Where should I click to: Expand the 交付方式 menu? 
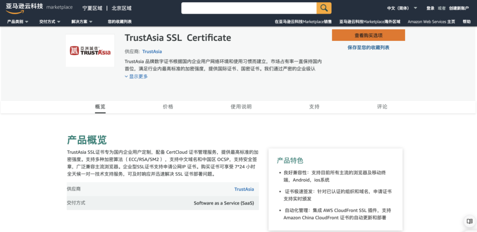pyautogui.click(x=49, y=22)
